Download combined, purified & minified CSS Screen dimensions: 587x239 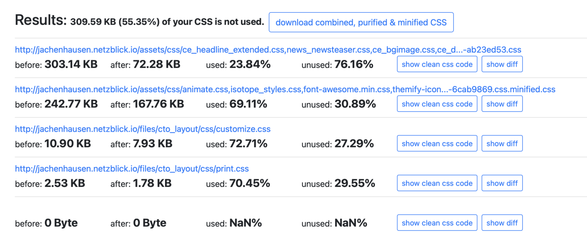point(361,22)
